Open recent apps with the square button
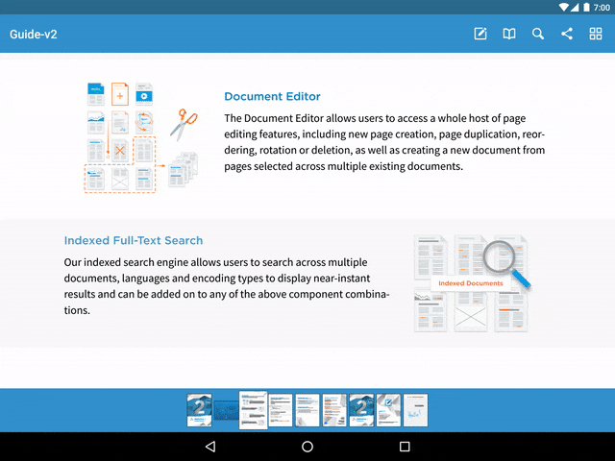The image size is (615, 461). pyautogui.click(x=405, y=447)
